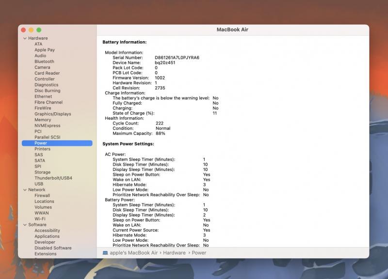Select Applications under Software
Screen dimensions: 388x279
(x=47, y=236)
